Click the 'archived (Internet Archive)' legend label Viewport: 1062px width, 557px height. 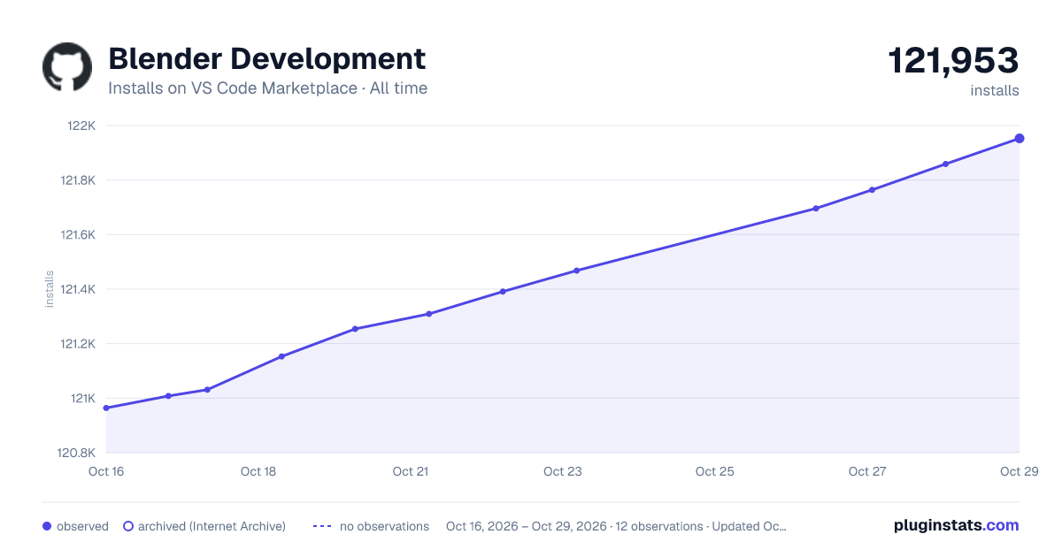click(x=212, y=526)
